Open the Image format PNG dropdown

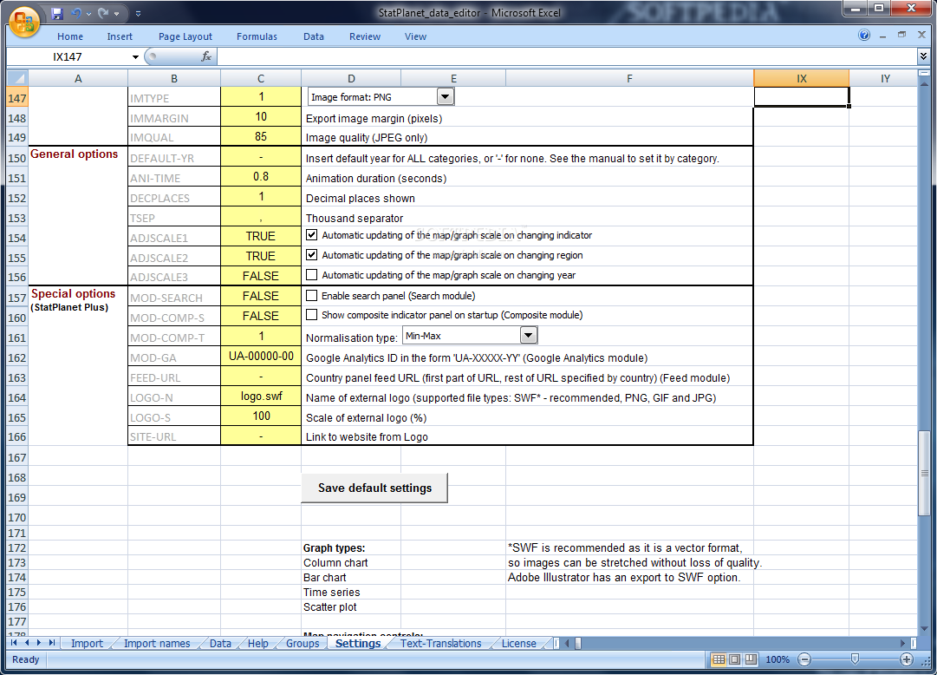[446, 96]
